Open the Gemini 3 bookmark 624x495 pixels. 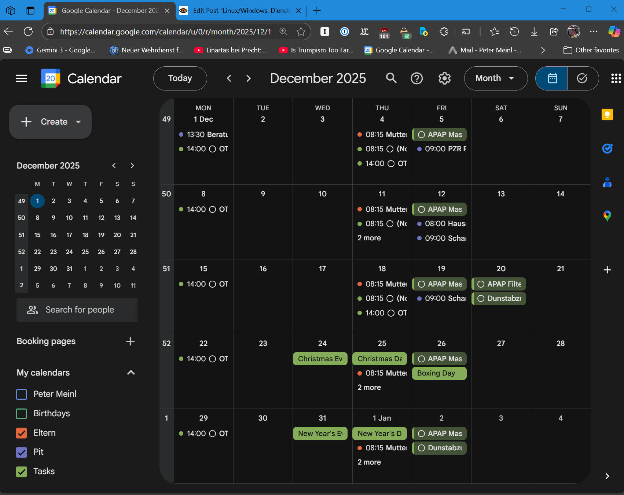point(60,50)
